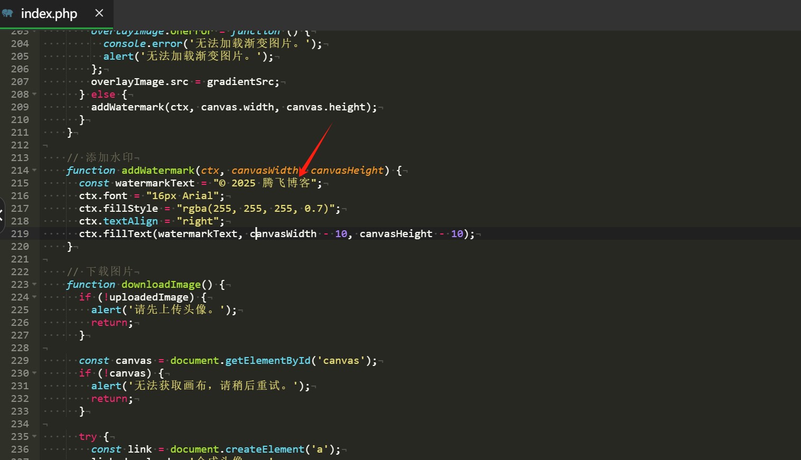Fold the if uploadedImage block, line 224
Screen dimensions: 801x460
coord(34,297)
